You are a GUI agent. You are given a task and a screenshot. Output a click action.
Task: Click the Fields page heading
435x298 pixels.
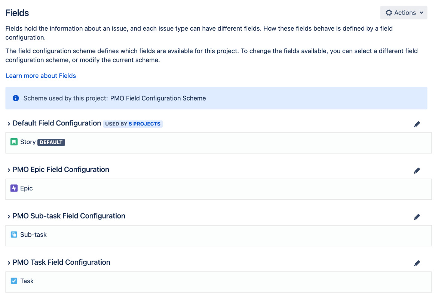(17, 13)
